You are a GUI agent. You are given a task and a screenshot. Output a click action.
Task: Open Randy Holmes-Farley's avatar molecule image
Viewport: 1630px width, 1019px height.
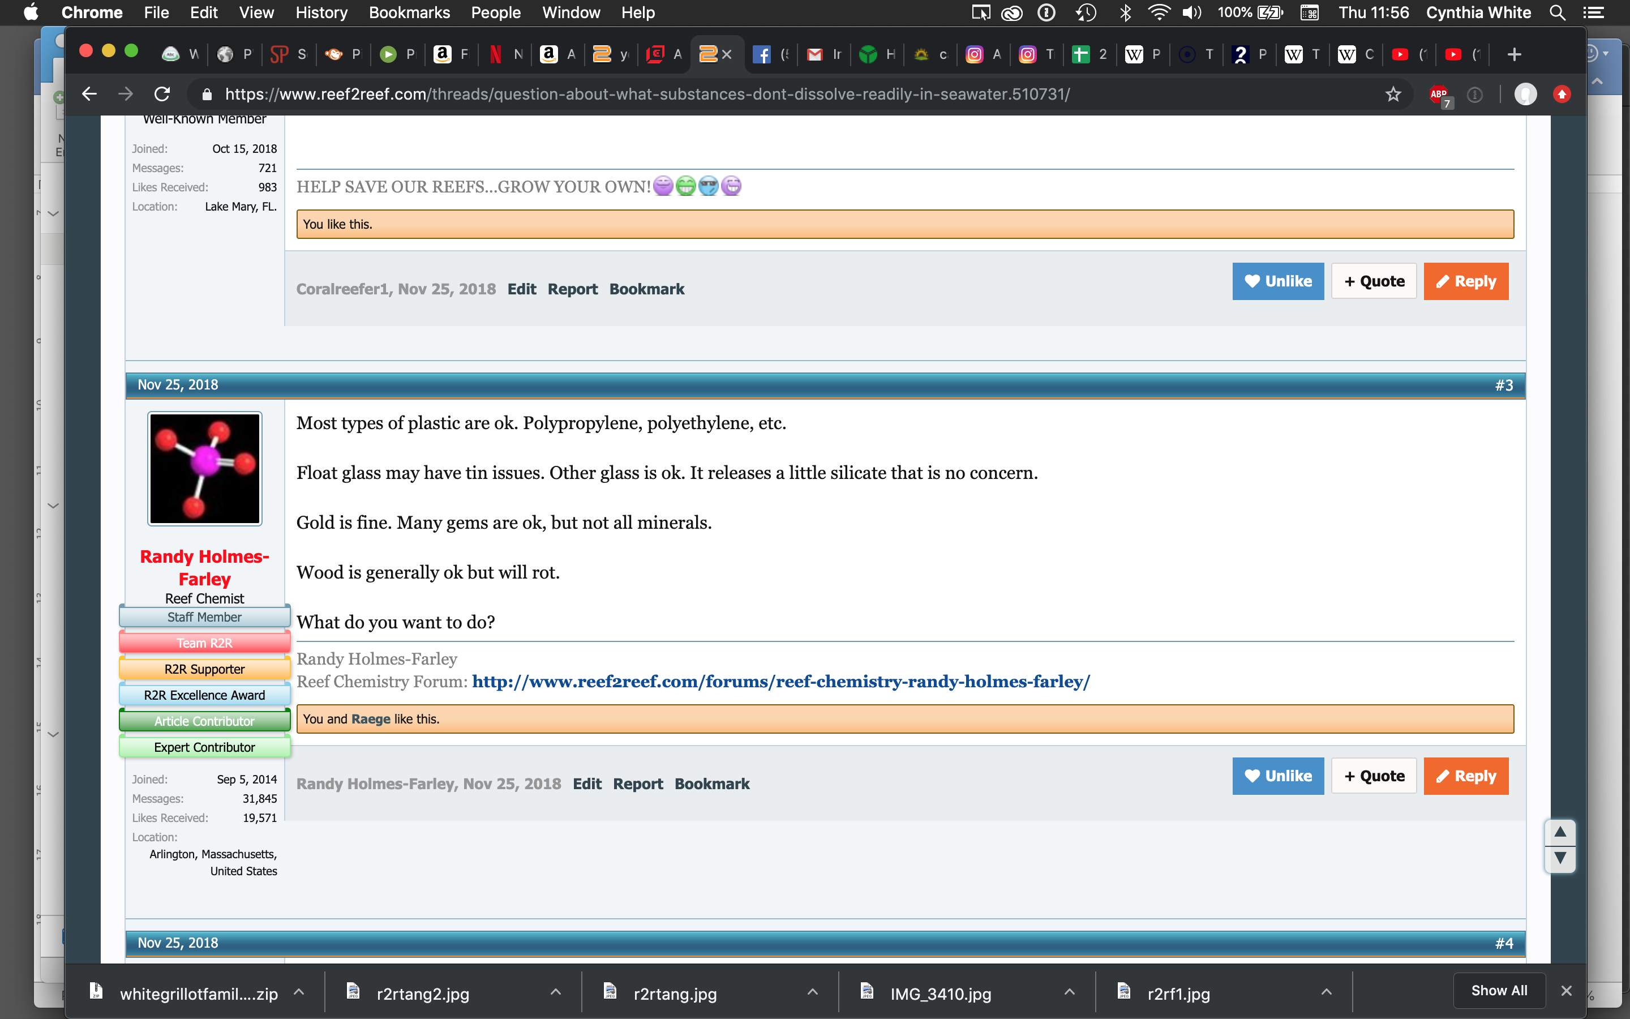tap(205, 469)
